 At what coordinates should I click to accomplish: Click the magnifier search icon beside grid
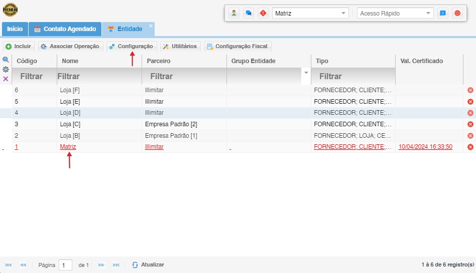point(6,60)
